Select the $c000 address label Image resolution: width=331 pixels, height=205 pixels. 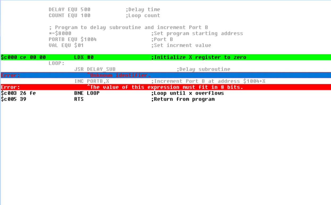click(x=8, y=57)
